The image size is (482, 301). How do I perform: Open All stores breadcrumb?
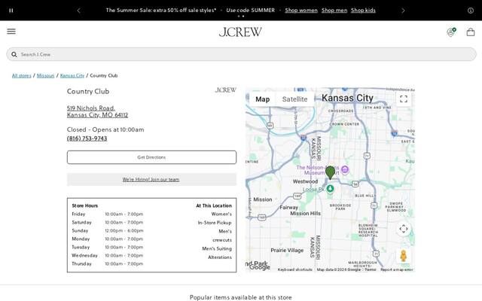coord(22,75)
